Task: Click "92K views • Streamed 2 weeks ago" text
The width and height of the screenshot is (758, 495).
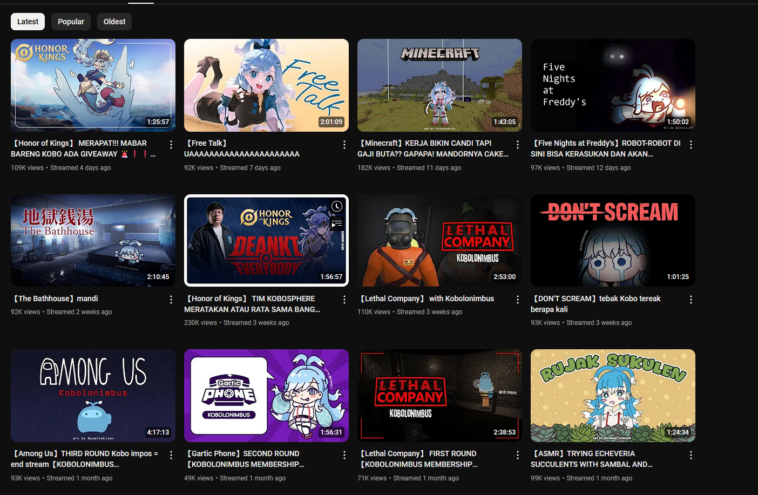Action: [62, 312]
